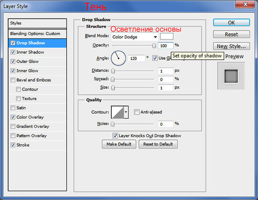This screenshot has width=258, height=200.
Task: Open the Stroke settings entry
Action: pos(24,145)
